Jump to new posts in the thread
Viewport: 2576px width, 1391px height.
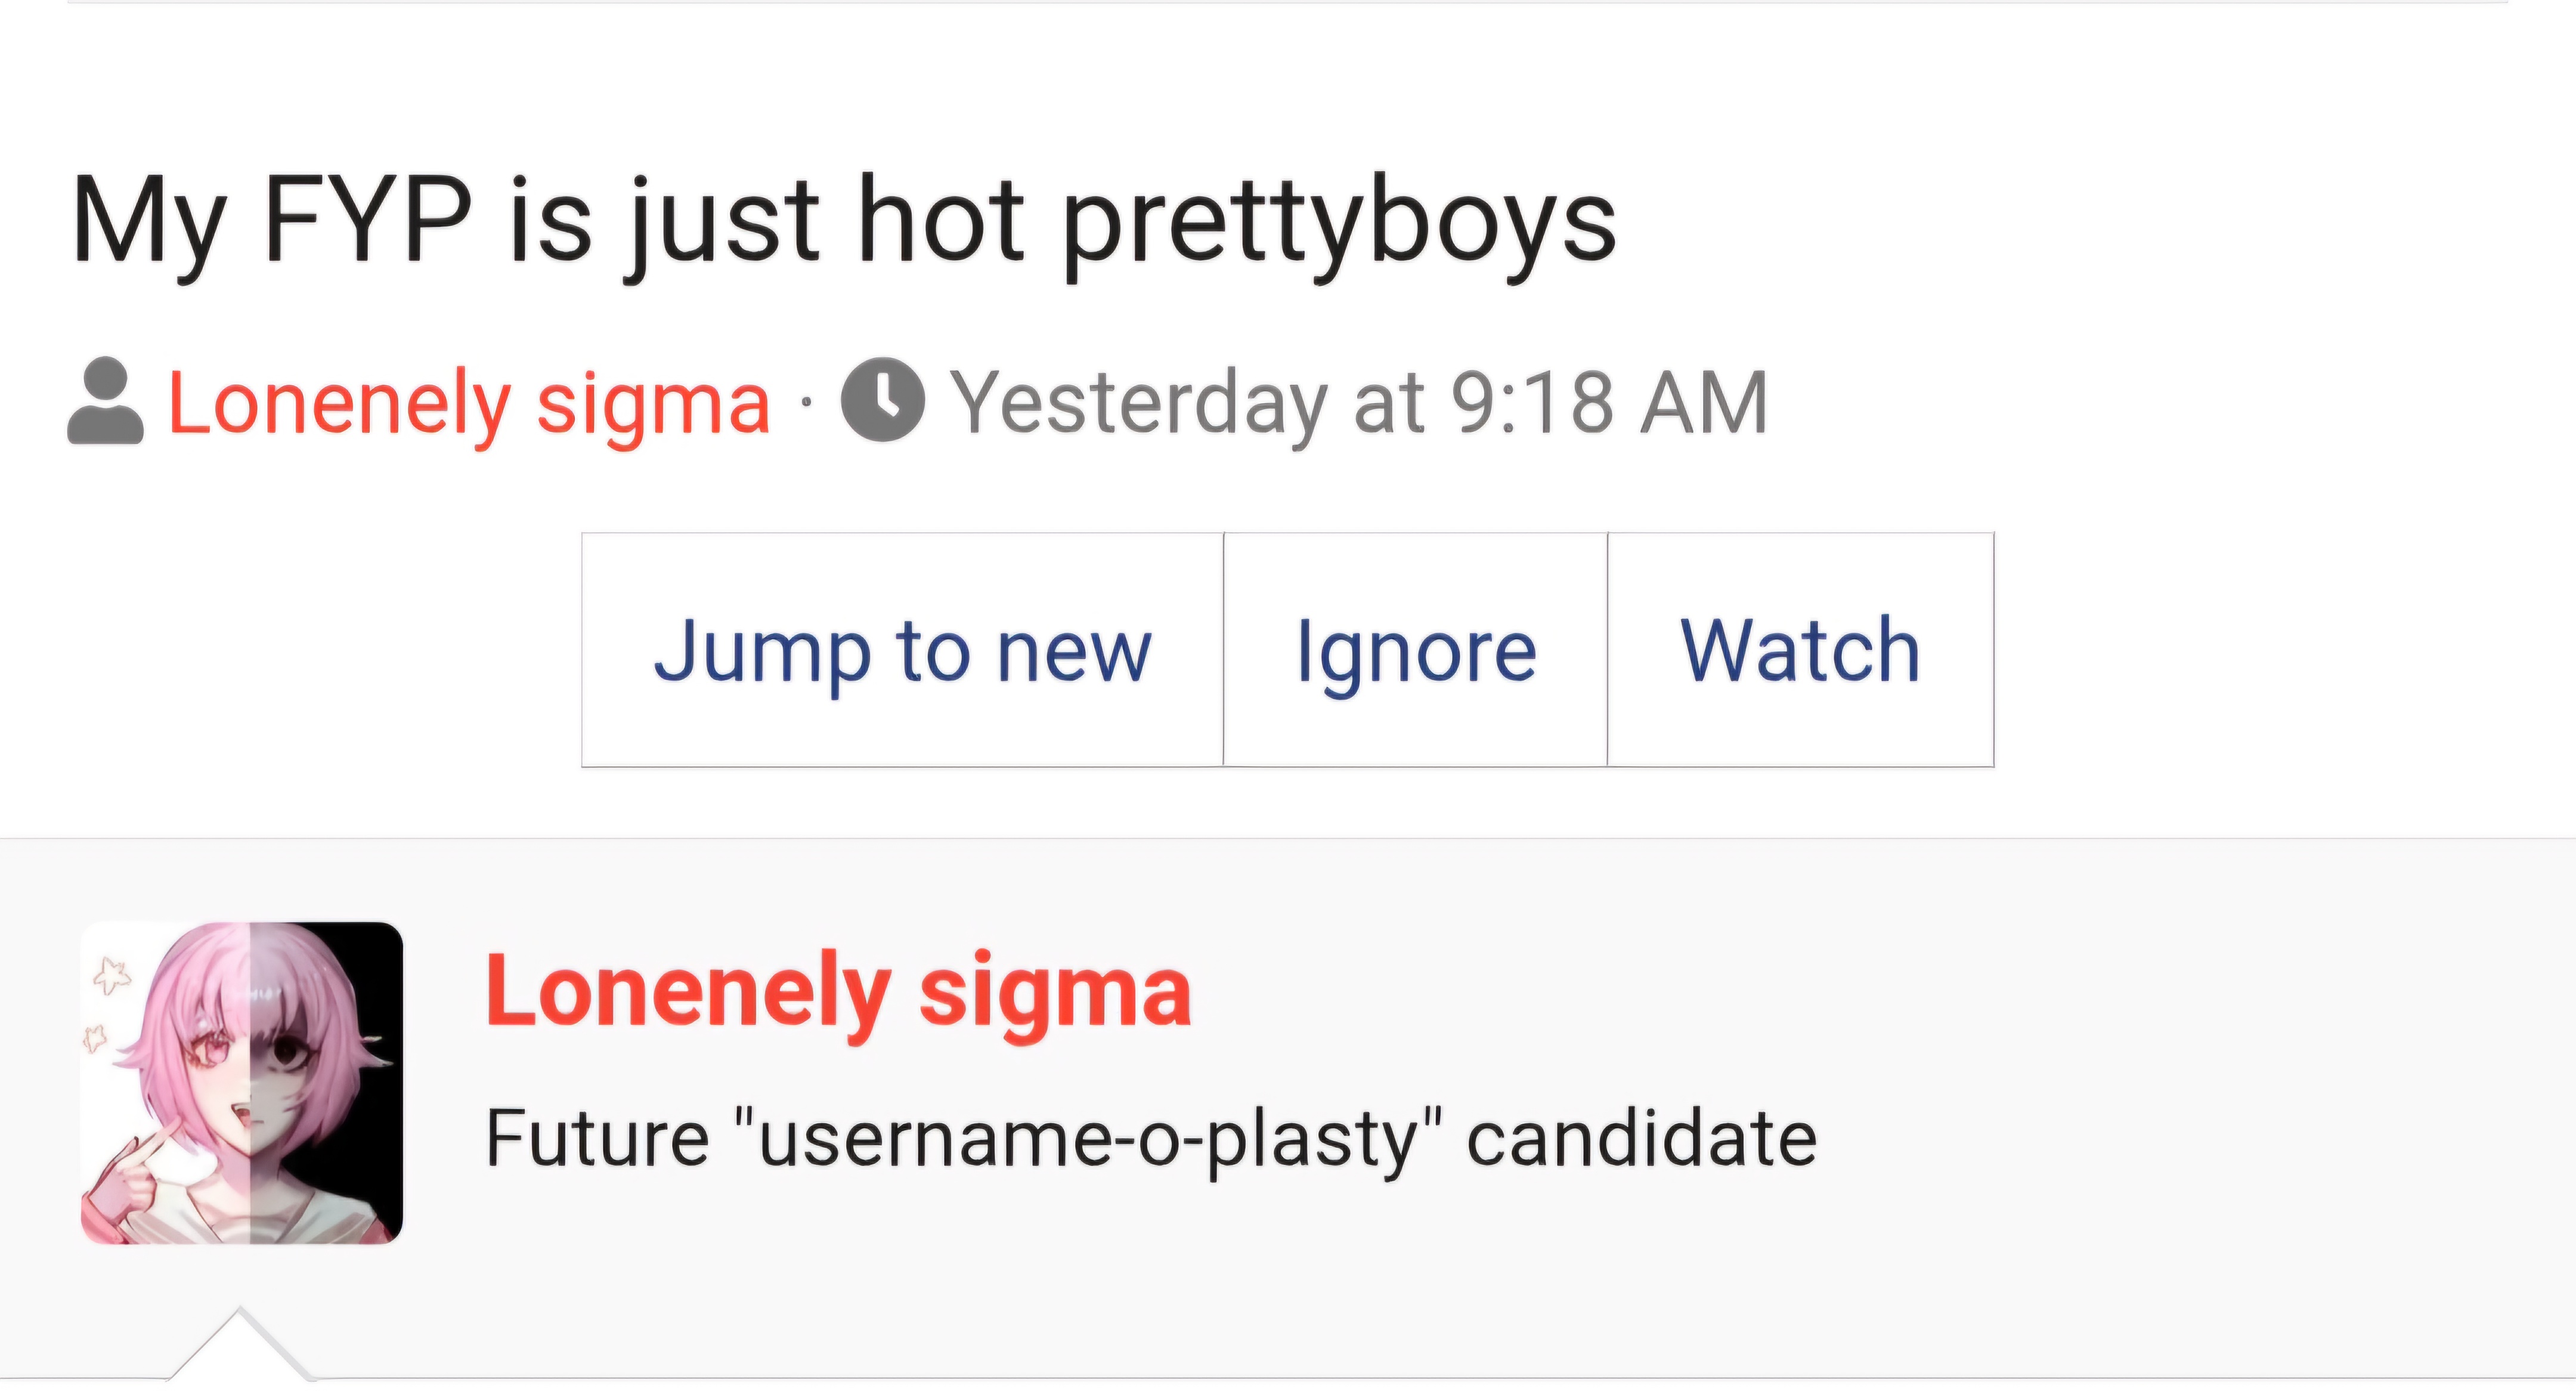point(902,650)
